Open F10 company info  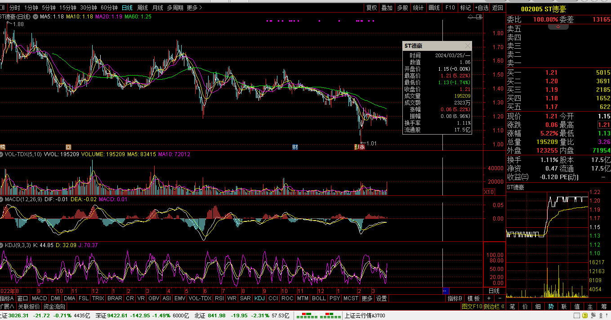[450, 8]
